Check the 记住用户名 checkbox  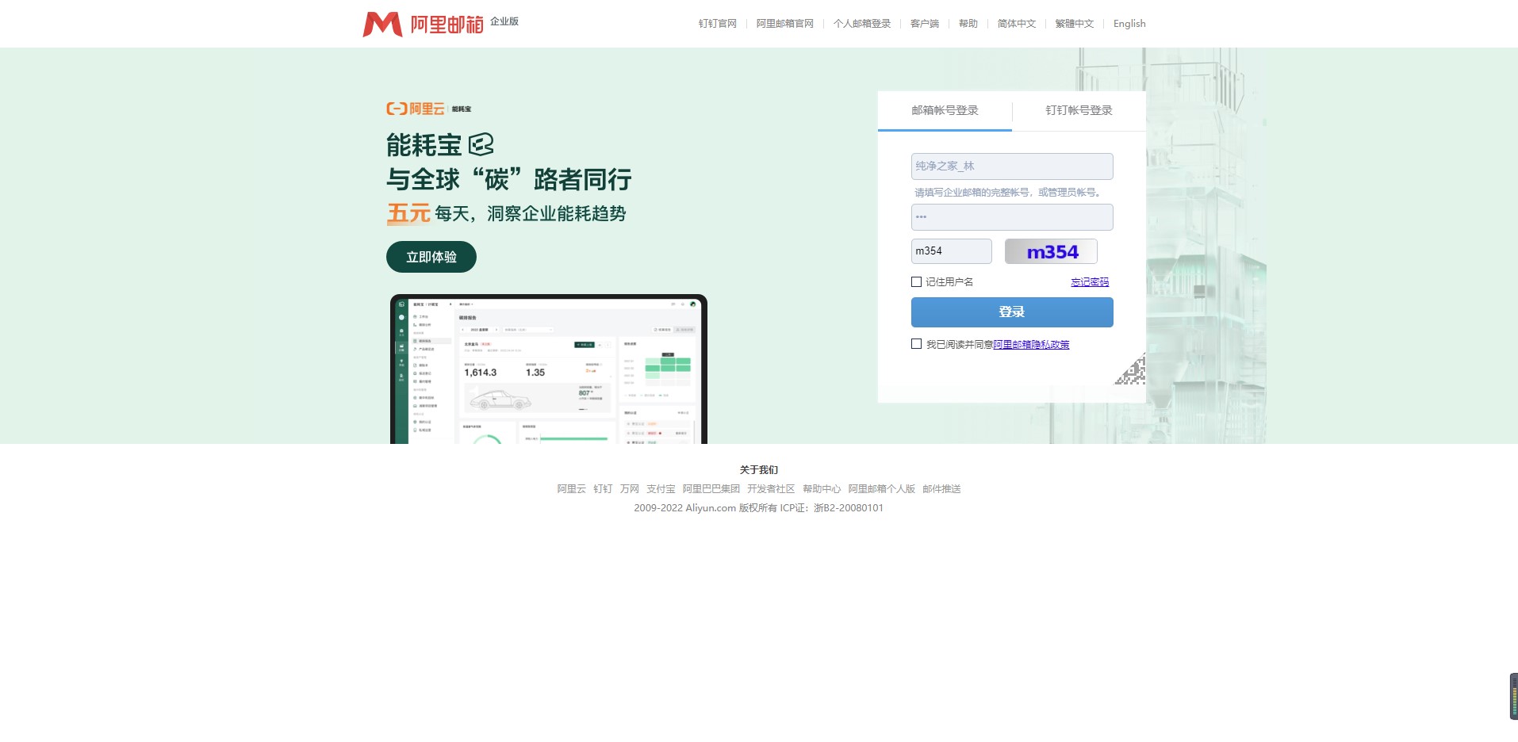pos(916,281)
